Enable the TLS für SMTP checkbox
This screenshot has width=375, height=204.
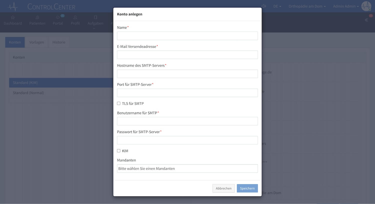pos(119,103)
